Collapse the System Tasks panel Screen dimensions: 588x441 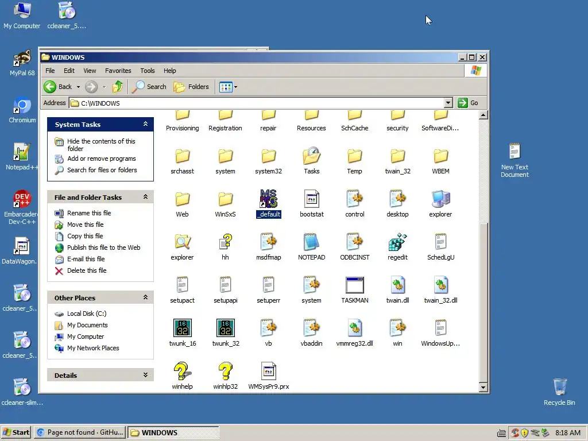(x=145, y=124)
